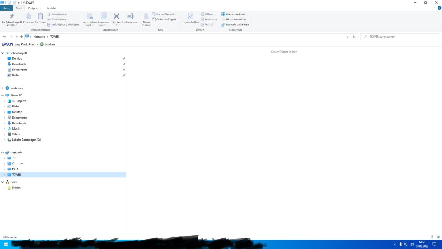Viewport: 442px width, 249px height.
Task: Click Auswahl umkehren
Action: pyautogui.click(x=235, y=24)
